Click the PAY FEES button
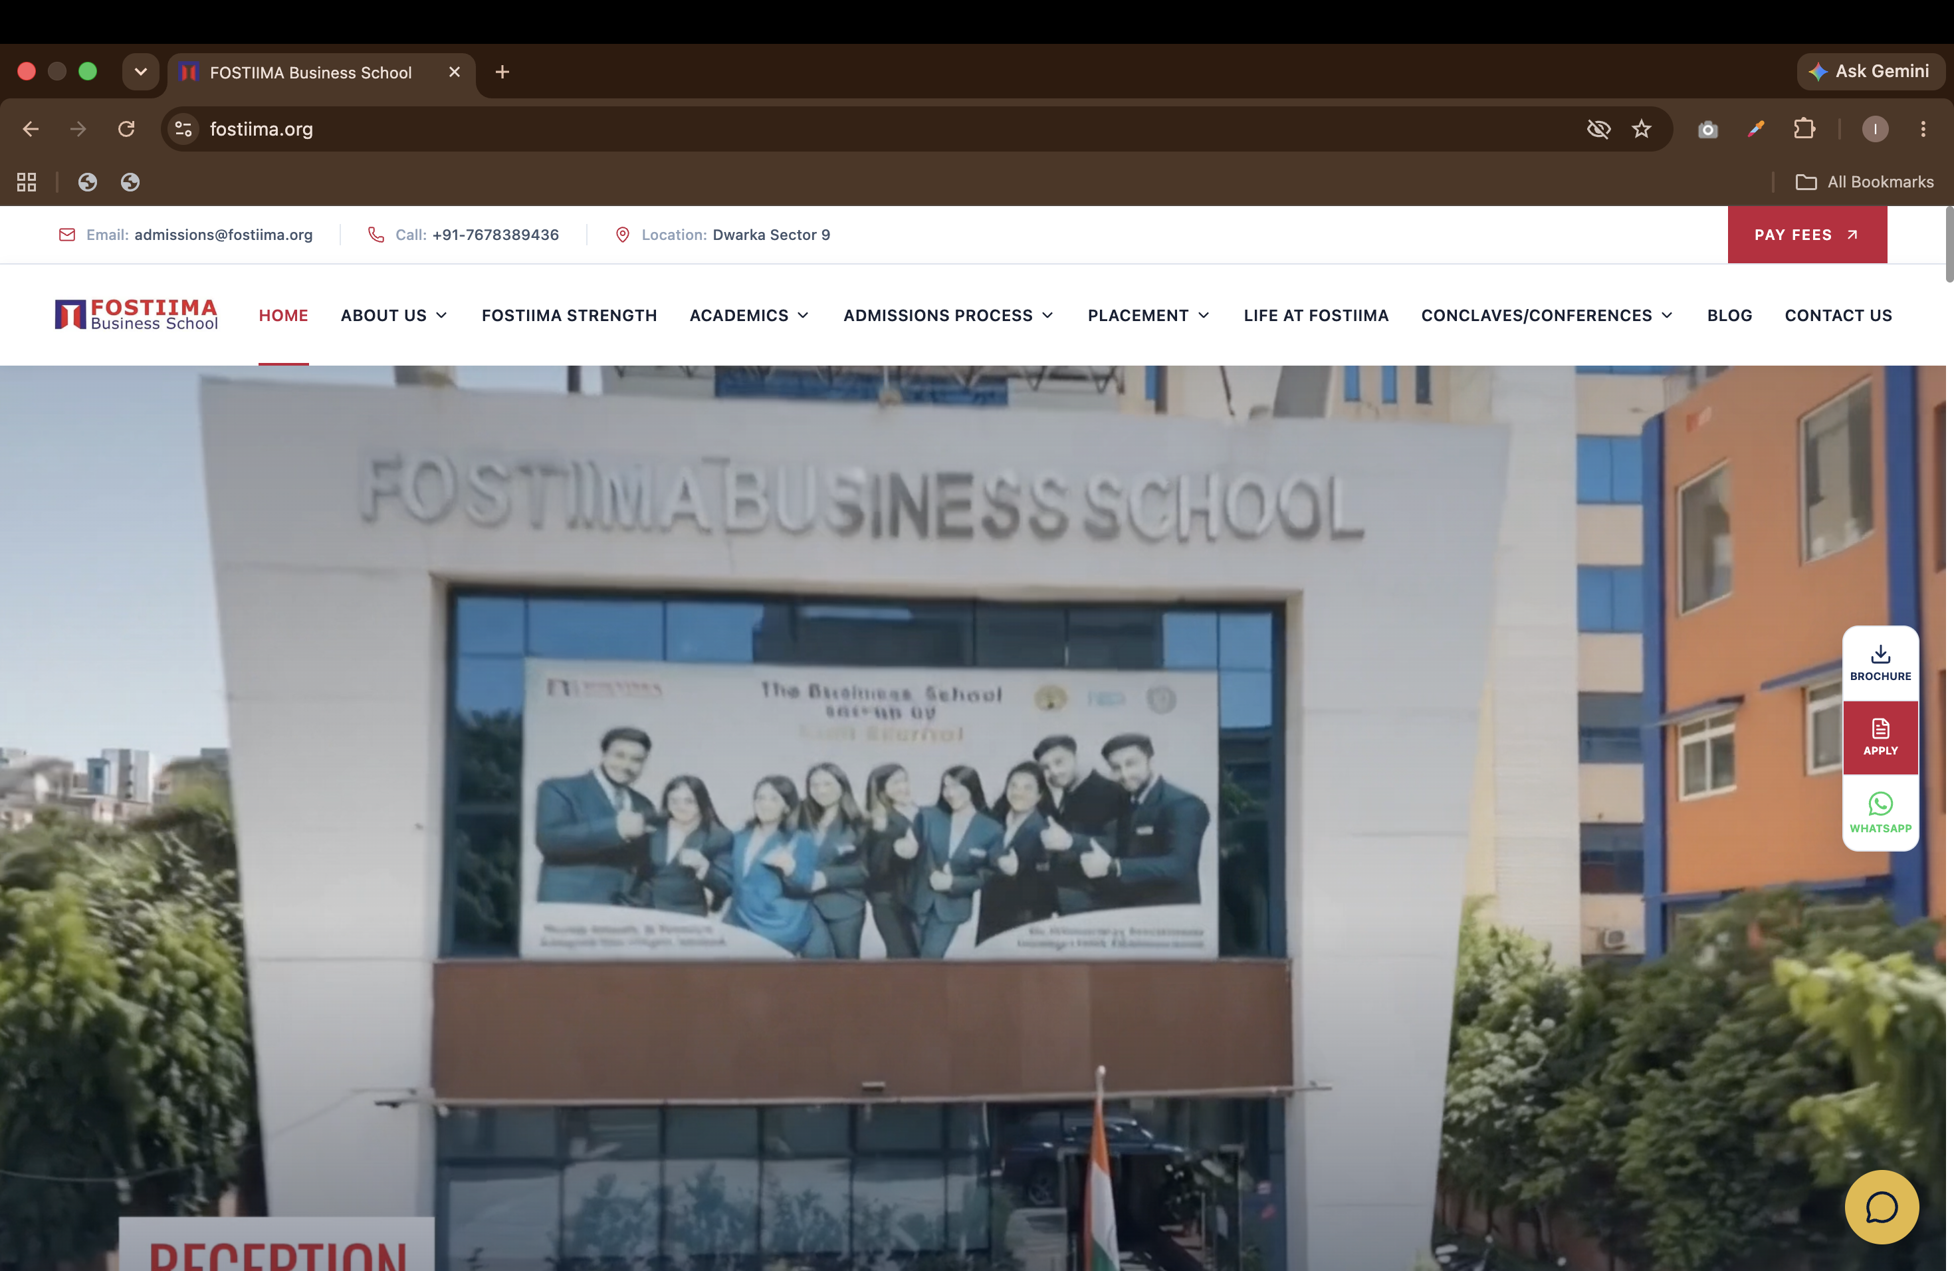This screenshot has height=1271, width=1954. (1807, 235)
